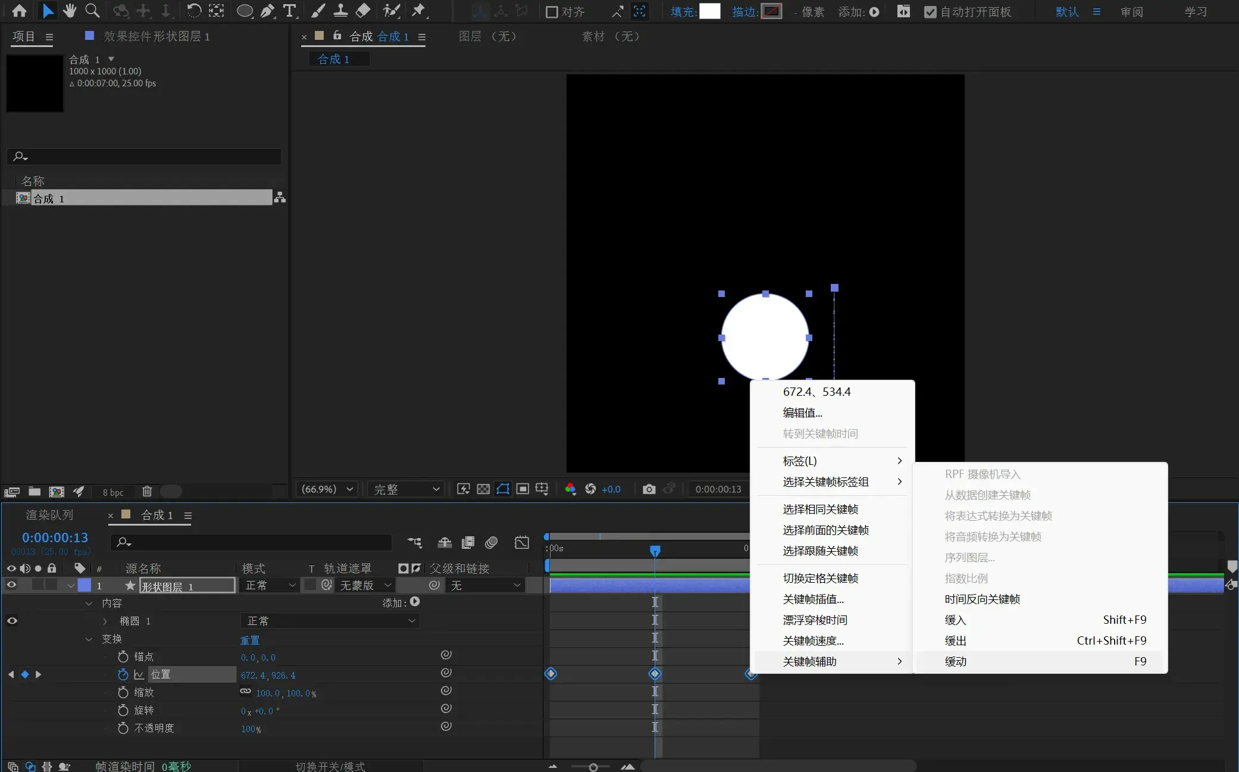Open parent link 无 dropdown

[484, 585]
